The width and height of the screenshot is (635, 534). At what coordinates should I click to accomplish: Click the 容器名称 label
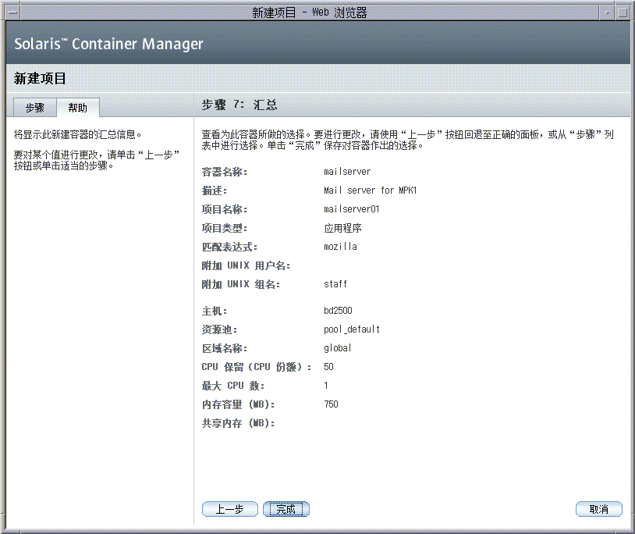pyautogui.click(x=225, y=172)
